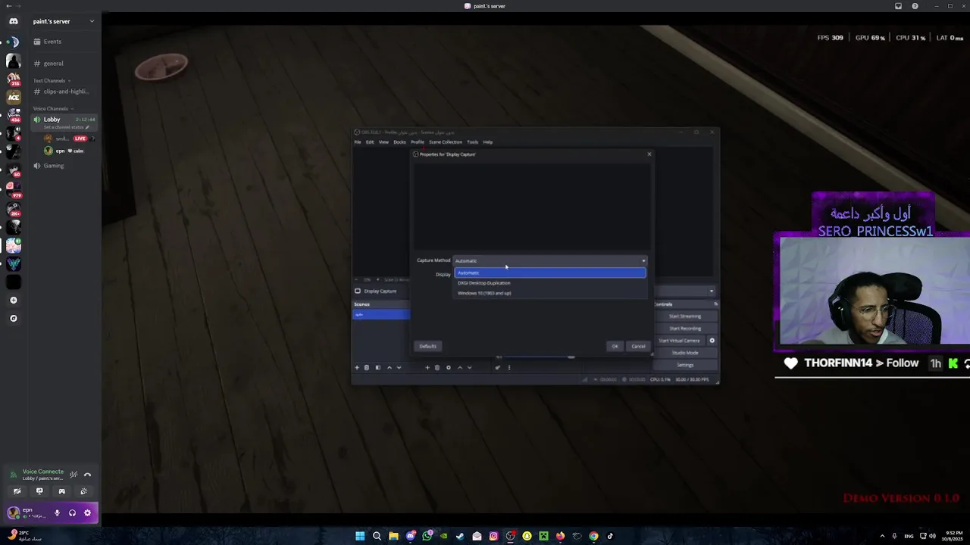The height and width of the screenshot is (545, 970).
Task: Collapse the Voice Channels category
Action: (53, 108)
